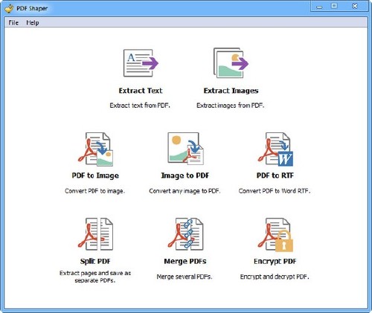The height and width of the screenshot is (313, 372).
Task: Maximize the PDF Shaper window
Action: point(334,6)
